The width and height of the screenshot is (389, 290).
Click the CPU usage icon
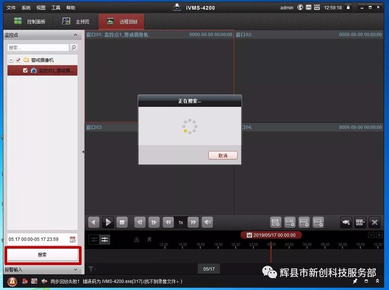click(x=308, y=7)
